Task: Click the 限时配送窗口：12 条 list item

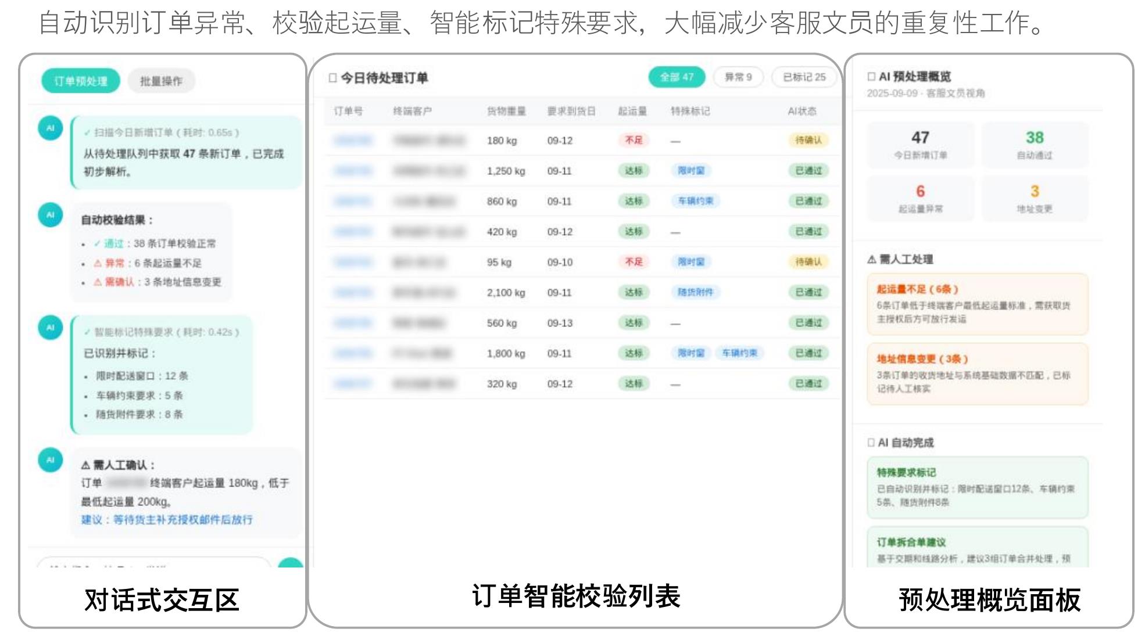Action: (x=142, y=376)
